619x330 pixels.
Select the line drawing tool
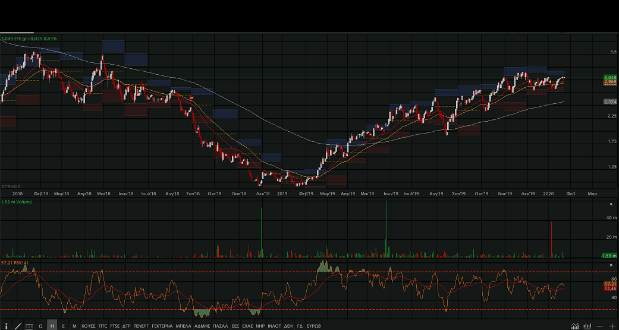18,326
